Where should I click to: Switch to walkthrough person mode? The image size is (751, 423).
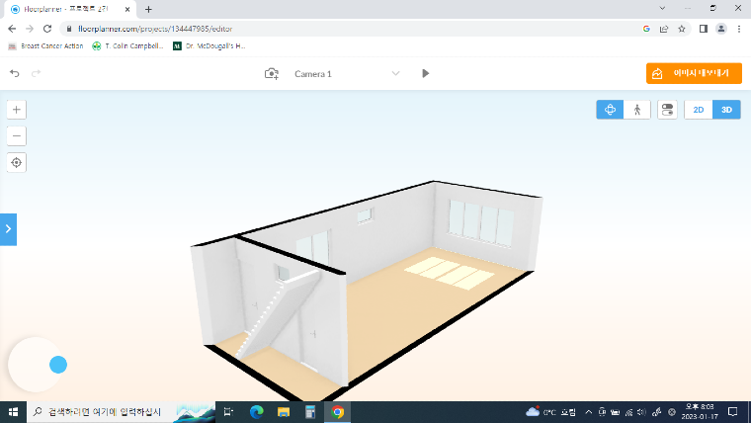click(x=637, y=110)
